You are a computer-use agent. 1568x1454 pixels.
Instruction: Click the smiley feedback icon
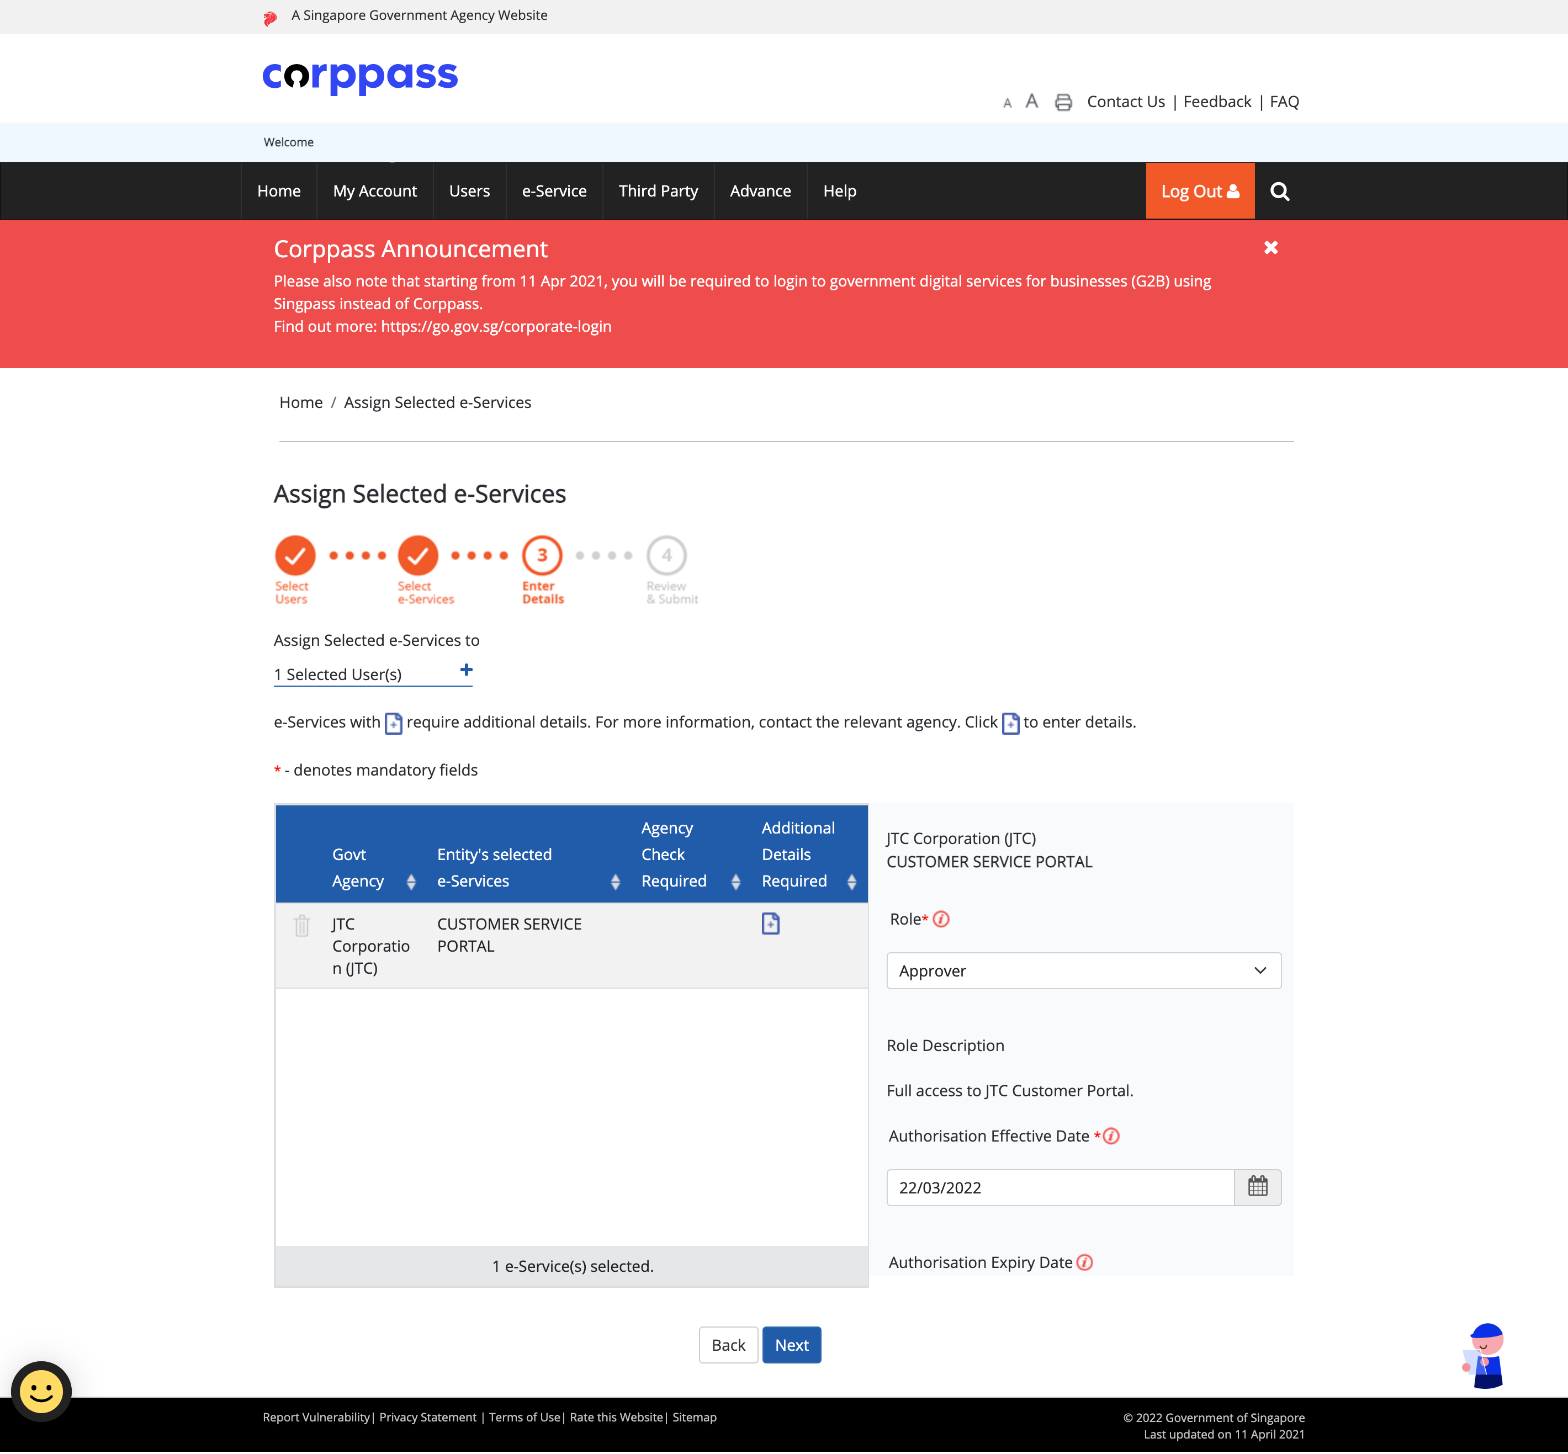click(x=42, y=1391)
